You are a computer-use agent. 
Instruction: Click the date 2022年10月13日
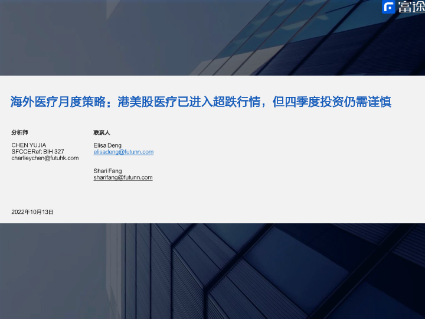[32, 211]
